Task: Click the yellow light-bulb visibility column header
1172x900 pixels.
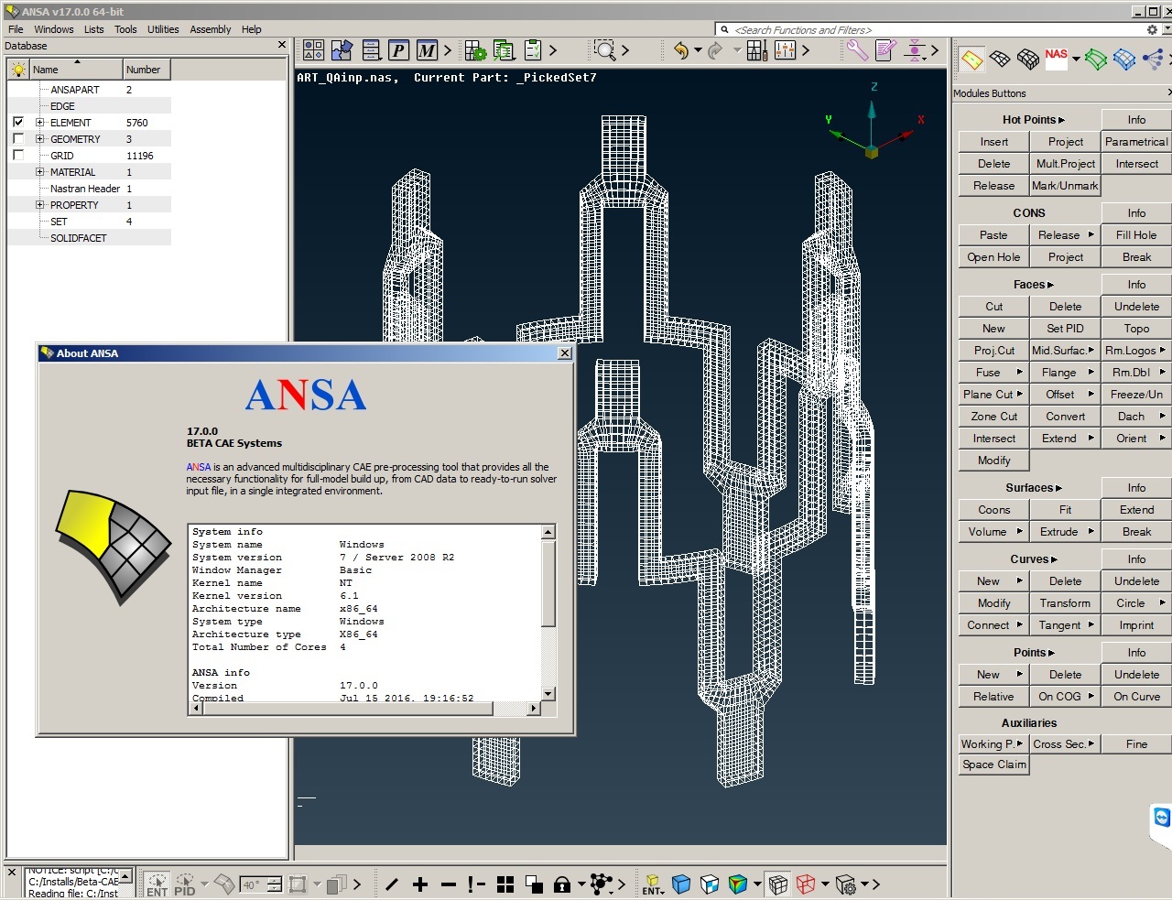Action: [x=18, y=70]
